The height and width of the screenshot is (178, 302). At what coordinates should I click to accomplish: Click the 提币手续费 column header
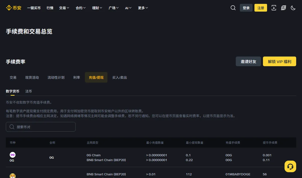click(x=270, y=143)
